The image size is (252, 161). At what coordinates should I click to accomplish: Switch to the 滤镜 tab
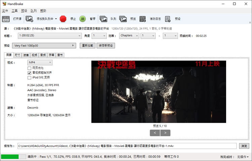pos(26,55)
